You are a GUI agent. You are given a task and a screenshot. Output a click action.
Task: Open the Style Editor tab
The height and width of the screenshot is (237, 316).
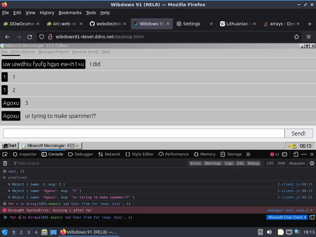(x=139, y=154)
